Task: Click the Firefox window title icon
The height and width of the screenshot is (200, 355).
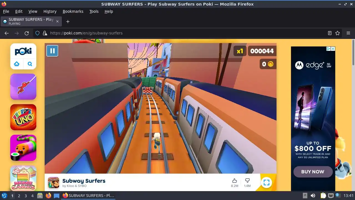Action: tap(4, 4)
